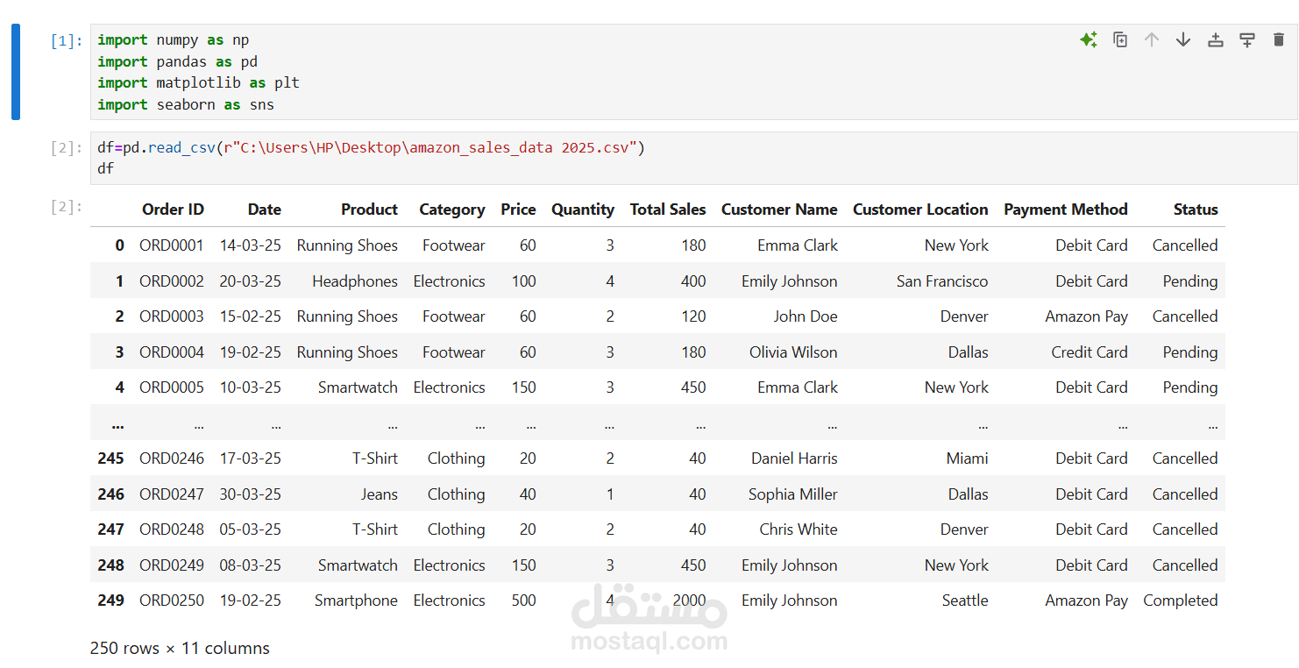Insert a new cell below

coord(1246,39)
